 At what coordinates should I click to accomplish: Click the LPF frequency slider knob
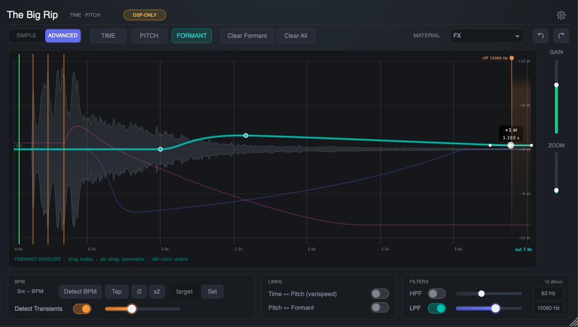(x=496, y=308)
